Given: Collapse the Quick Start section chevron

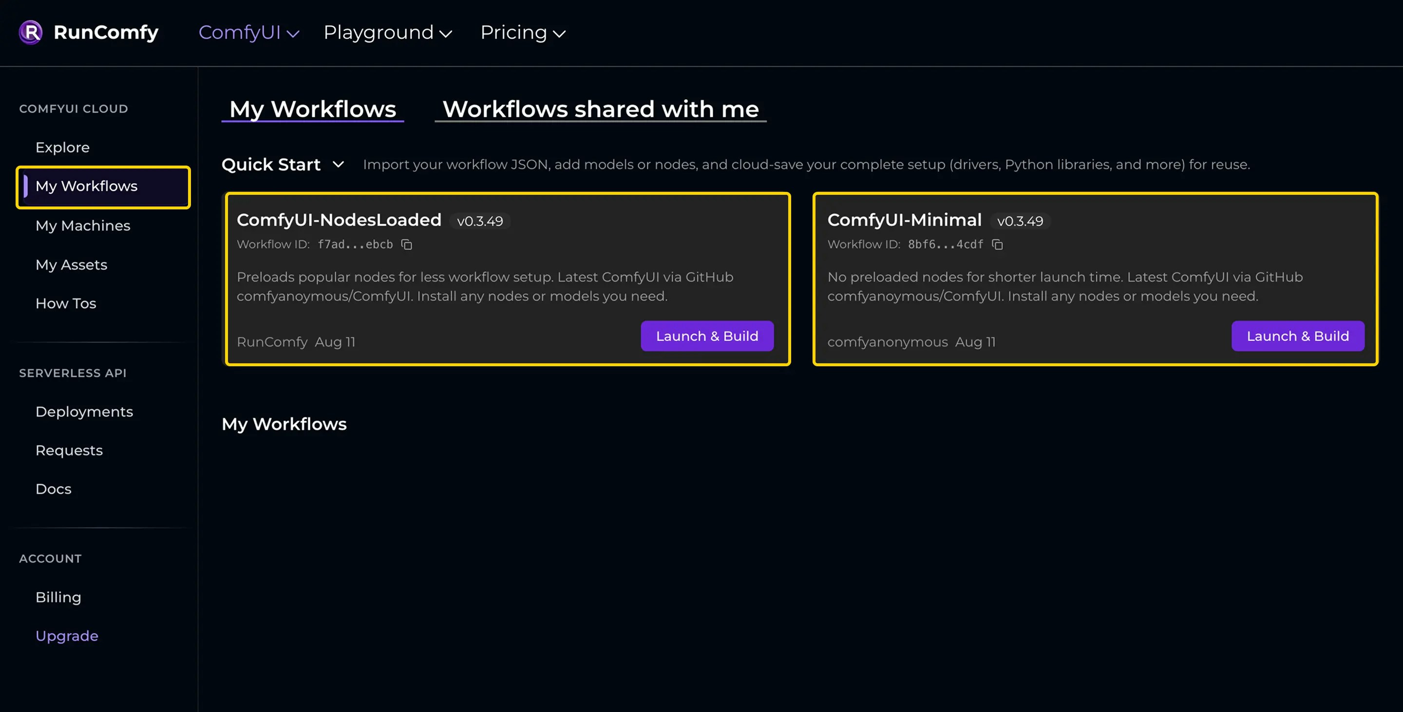Looking at the screenshot, I should (338, 165).
